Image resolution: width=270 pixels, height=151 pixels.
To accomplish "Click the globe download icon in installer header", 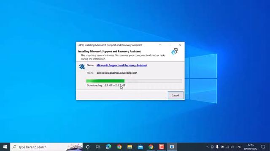I will click(x=174, y=51).
